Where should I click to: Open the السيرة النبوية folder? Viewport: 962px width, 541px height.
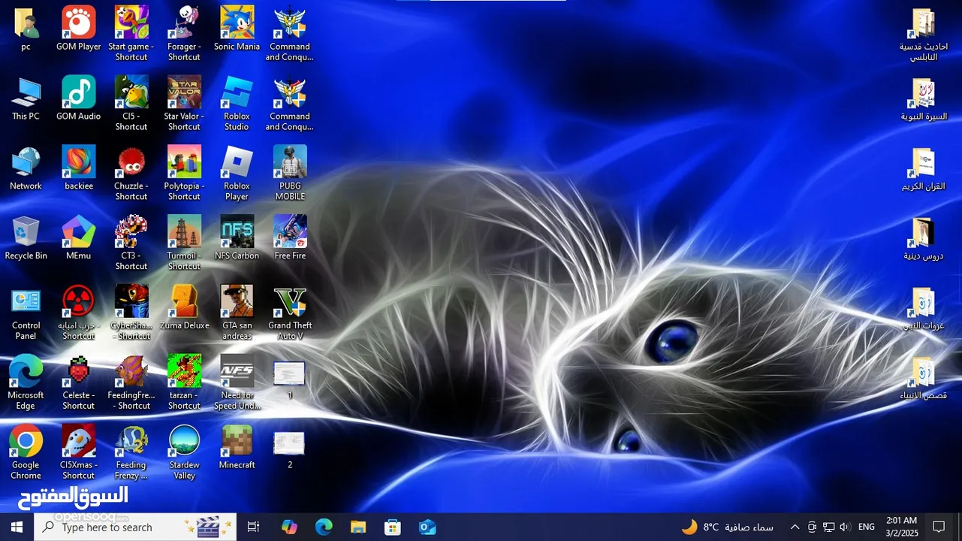point(924,100)
